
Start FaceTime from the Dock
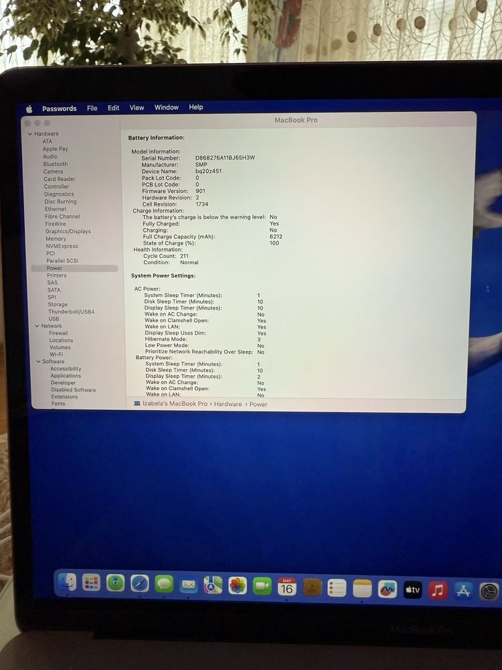[x=262, y=586]
